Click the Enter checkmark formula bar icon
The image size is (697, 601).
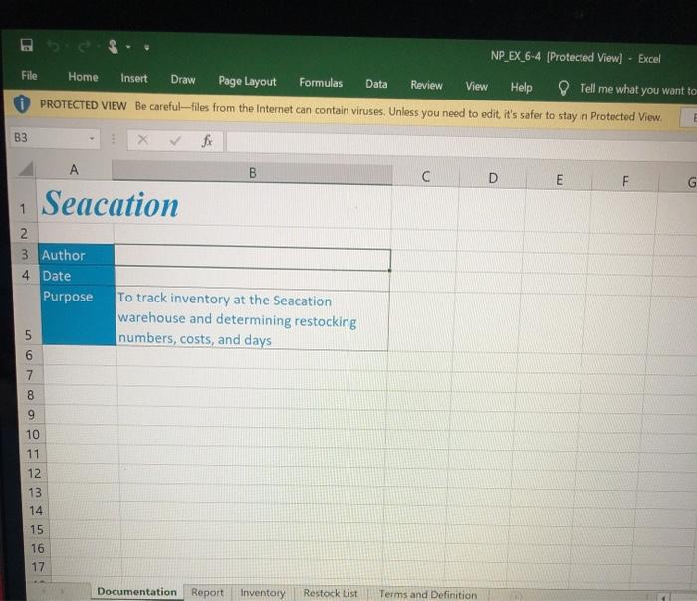coord(175,141)
